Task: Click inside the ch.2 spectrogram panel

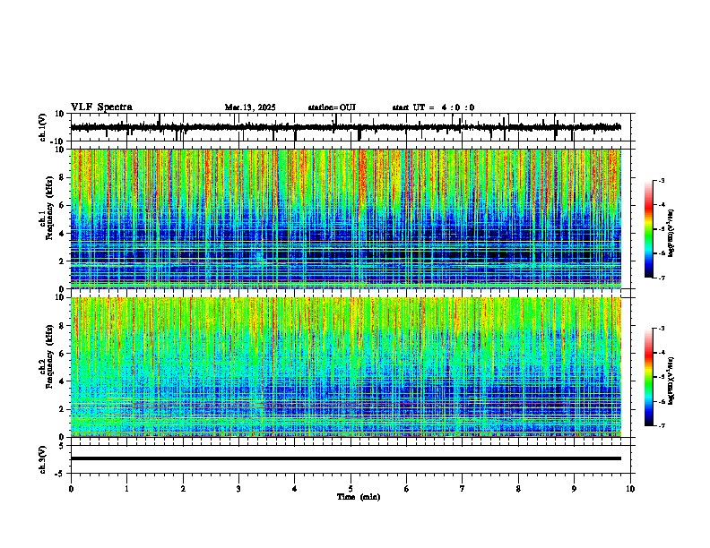Action: pyautogui.click(x=345, y=367)
